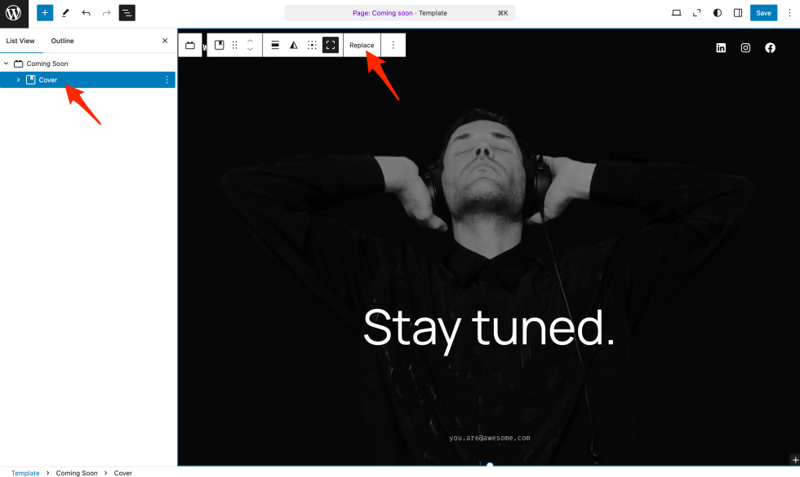Image resolution: width=800 pixels, height=477 pixels.
Task: Click the Cover resize handle dot
Action: tap(490, 465)
